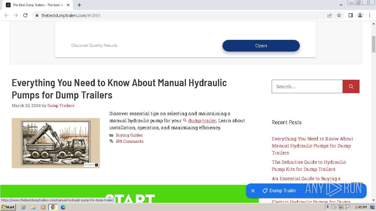Open recent post about Manual Hydraulic Pumps
376x211 pixels.
coord(313,146)
